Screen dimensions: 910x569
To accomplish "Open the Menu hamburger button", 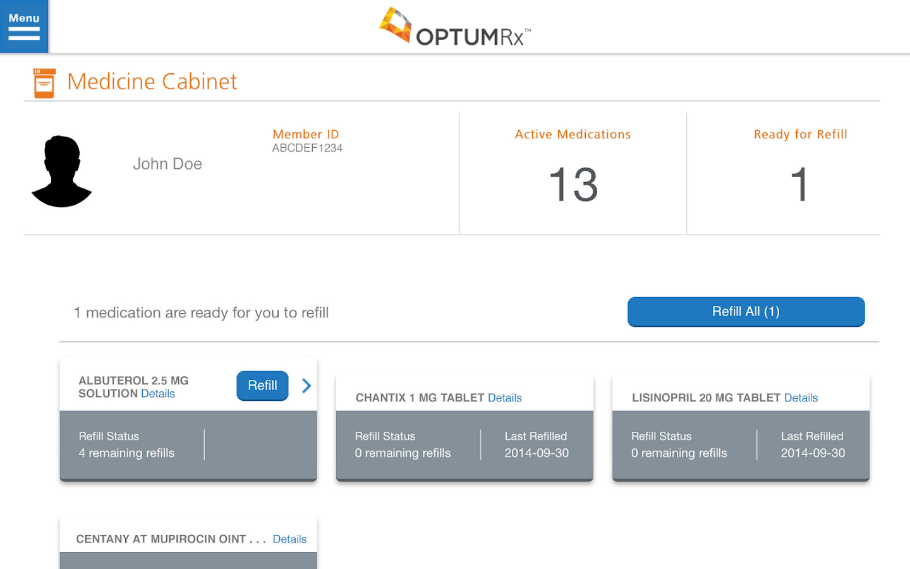I will (x=24, y=27).
